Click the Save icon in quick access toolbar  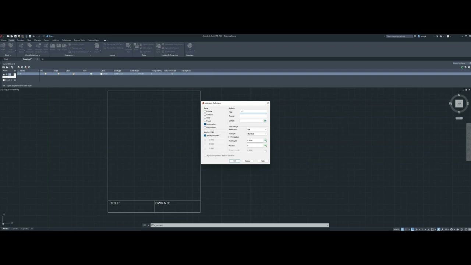coord(15,36)
